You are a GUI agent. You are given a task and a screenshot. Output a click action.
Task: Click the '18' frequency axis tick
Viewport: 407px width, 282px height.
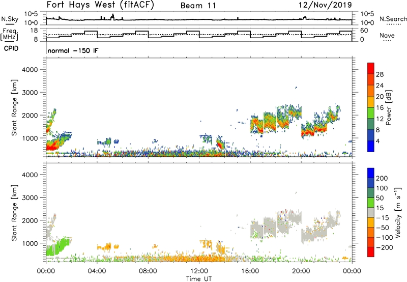35,31
